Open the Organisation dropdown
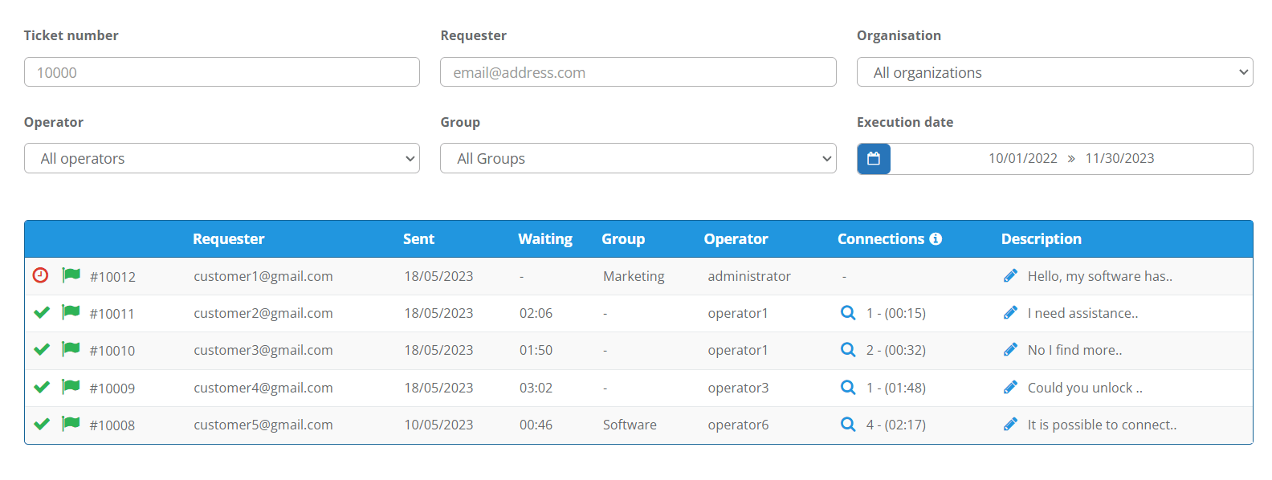Viewport: 1272px width, 480px height. click(1054, 72)
